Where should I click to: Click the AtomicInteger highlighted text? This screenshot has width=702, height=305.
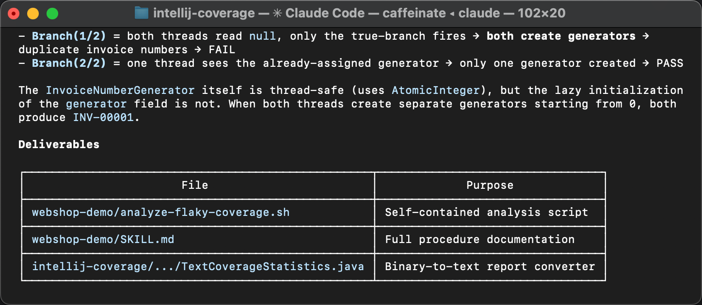436,90
